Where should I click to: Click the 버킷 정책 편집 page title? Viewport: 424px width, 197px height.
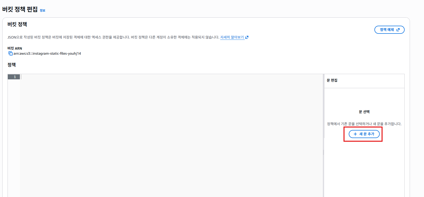click(20, 9)
